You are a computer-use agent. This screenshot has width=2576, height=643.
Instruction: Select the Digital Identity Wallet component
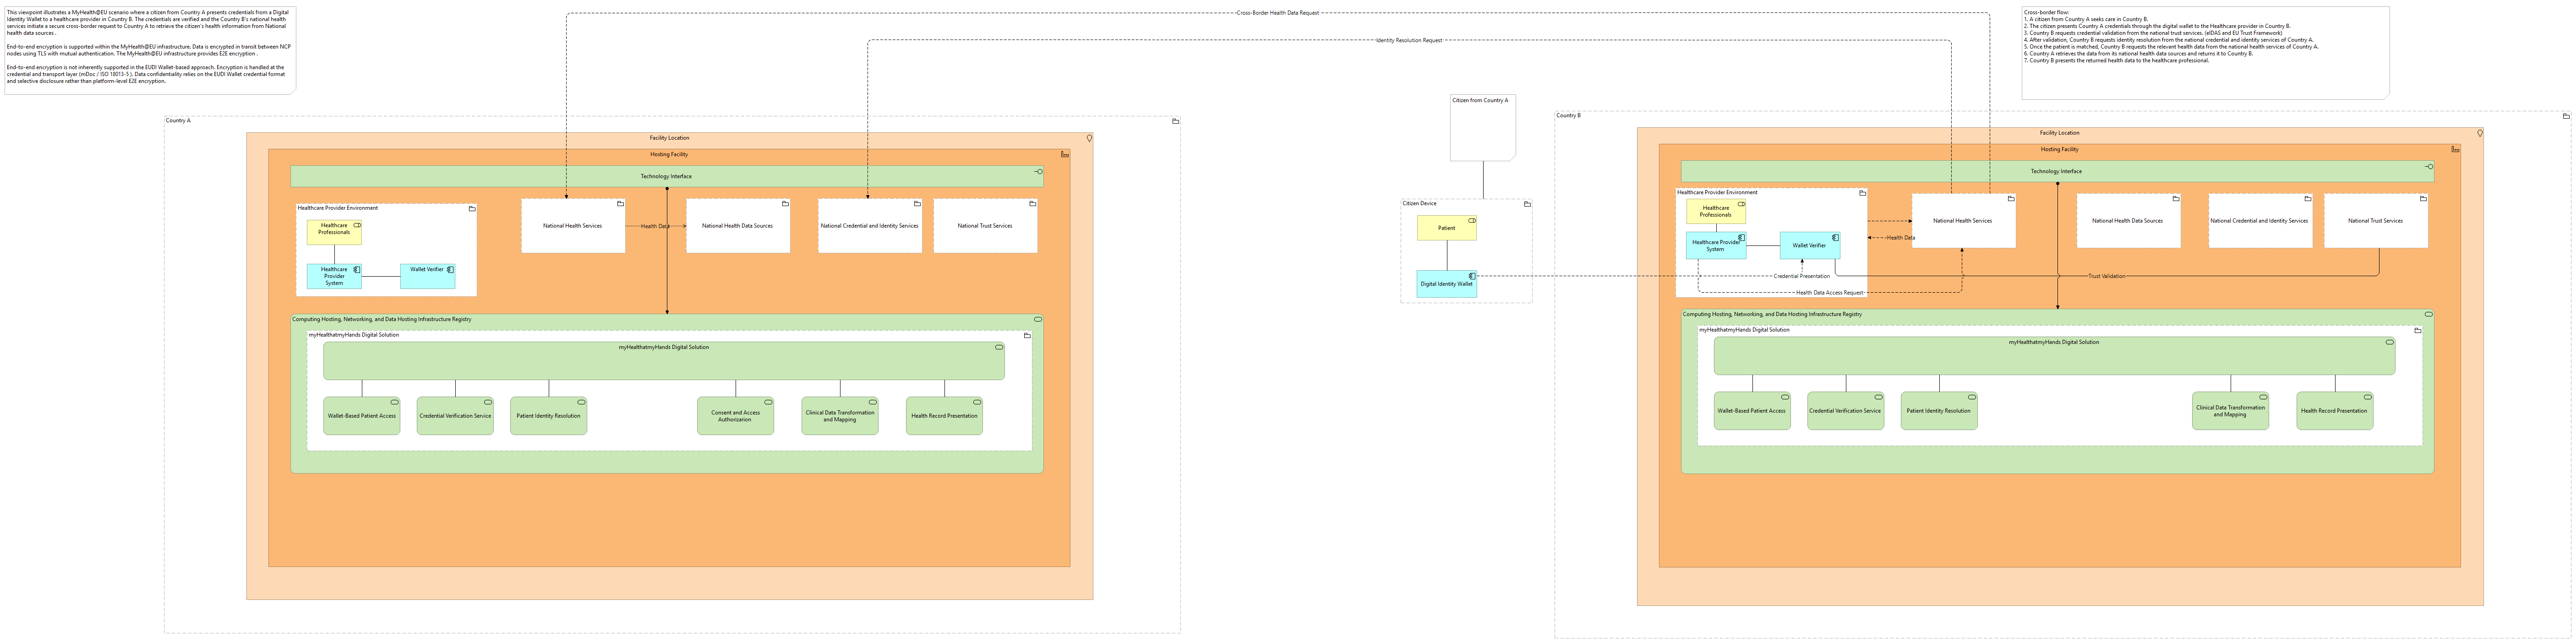[x=1446, y=284]
